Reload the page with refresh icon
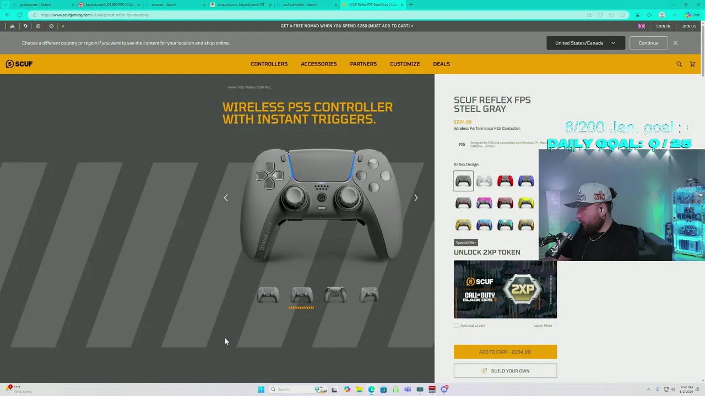Image resolution: width=705 pixels, height=396 pixels. [20, 15]
